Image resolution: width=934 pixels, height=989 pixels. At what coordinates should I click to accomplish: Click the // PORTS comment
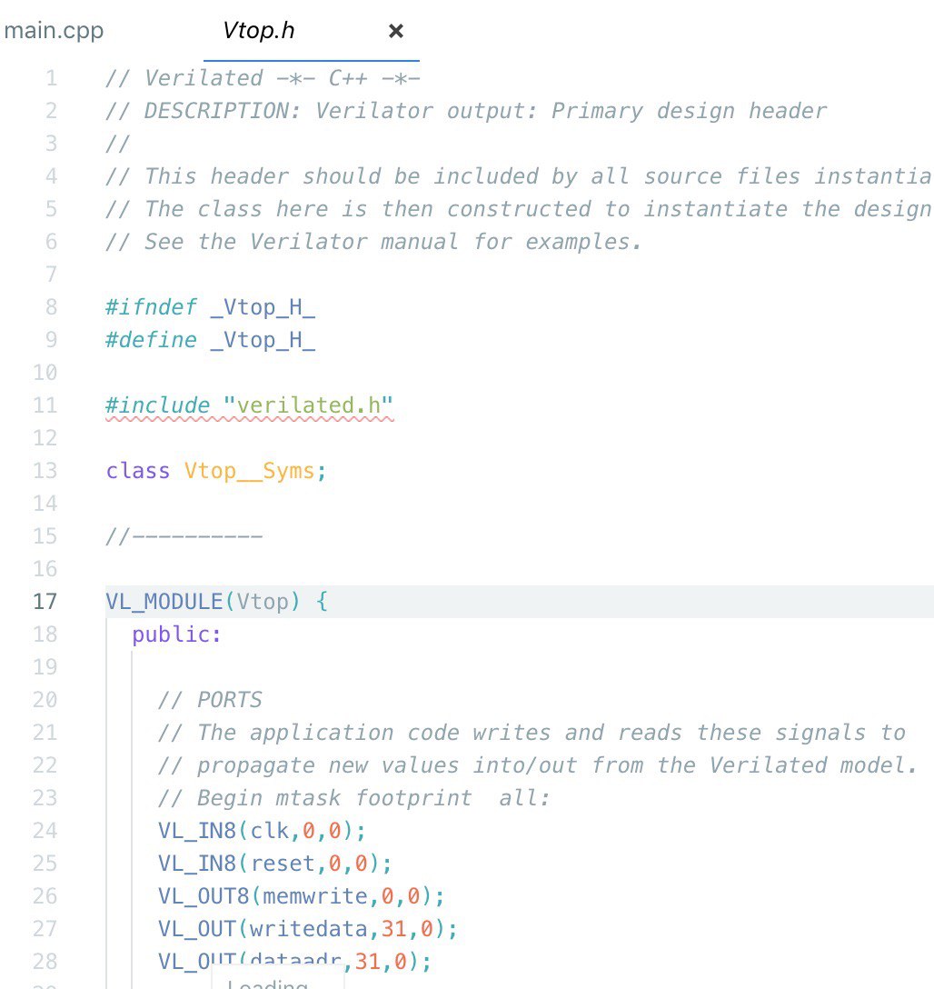211,700
